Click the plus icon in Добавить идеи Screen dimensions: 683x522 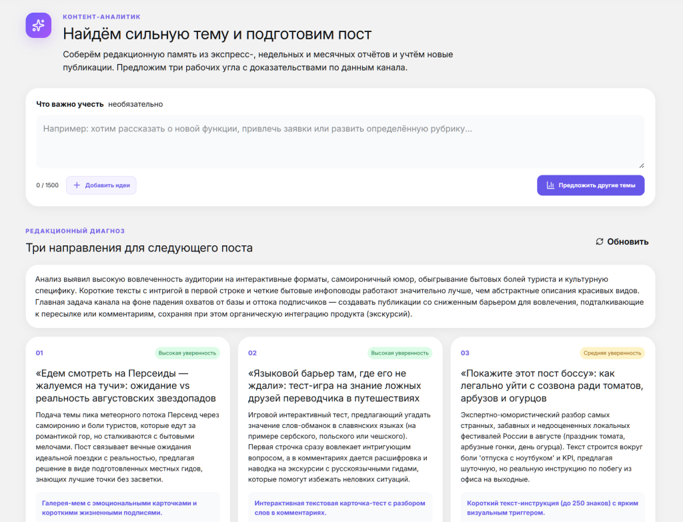(77, 185)
